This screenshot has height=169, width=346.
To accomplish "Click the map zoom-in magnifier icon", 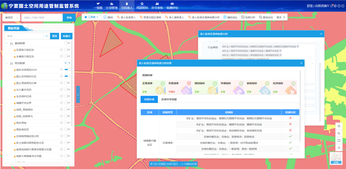I will click(339, 126).
